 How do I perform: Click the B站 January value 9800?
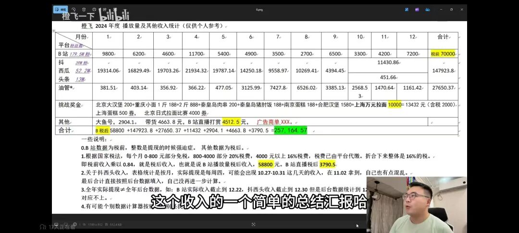pos(108,54)
